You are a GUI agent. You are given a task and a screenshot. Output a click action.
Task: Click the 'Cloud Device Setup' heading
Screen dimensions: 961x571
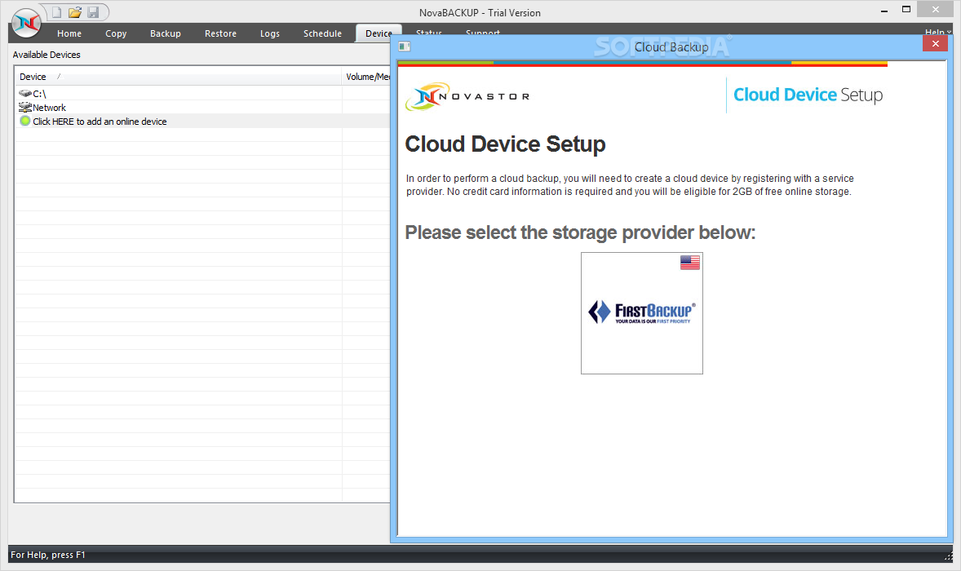point(505,144)
